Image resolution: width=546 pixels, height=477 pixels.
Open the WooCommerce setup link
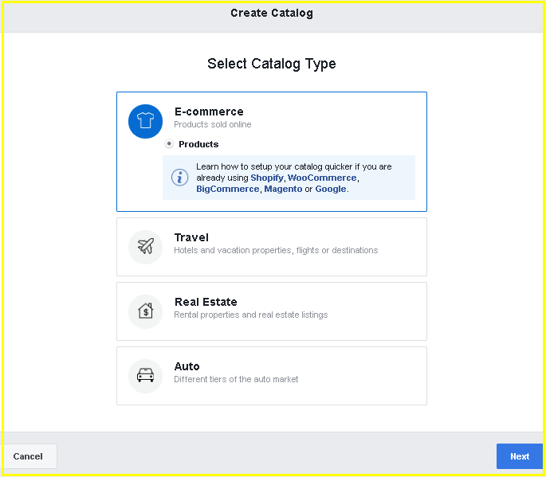click(322, 178)
